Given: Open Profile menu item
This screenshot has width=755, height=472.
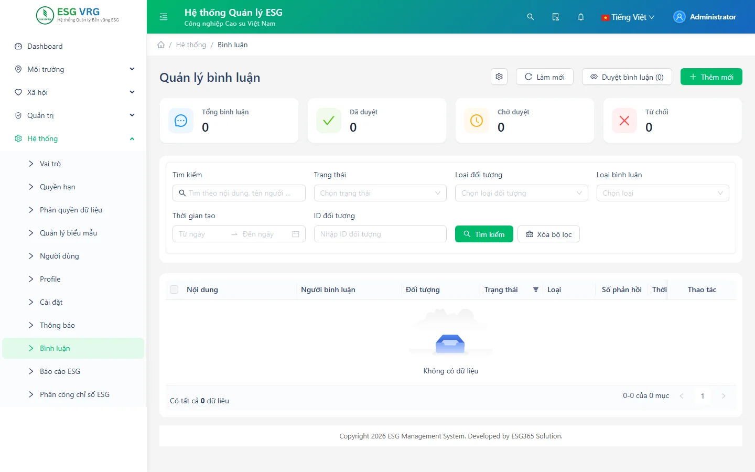Looking at the screenshot, I should pos(73,279).
